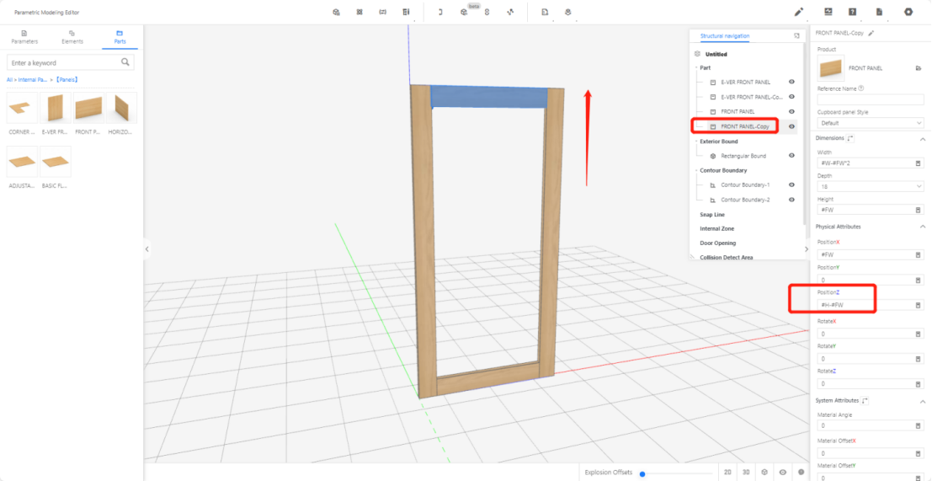Screen dimensions: 932x481
Task: Switch to the Elements tab
Action: (72, 37)
